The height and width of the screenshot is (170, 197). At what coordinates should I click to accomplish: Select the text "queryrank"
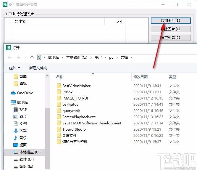click(x=71, y=111)
